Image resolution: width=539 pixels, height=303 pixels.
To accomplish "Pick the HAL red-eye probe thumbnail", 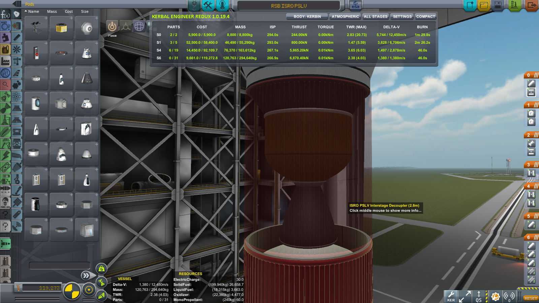I will click(36, 53).
